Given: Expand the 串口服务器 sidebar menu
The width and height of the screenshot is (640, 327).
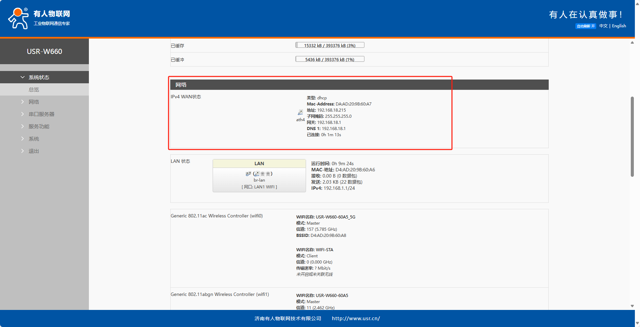Looking at the screenshot, I should 41,114.
